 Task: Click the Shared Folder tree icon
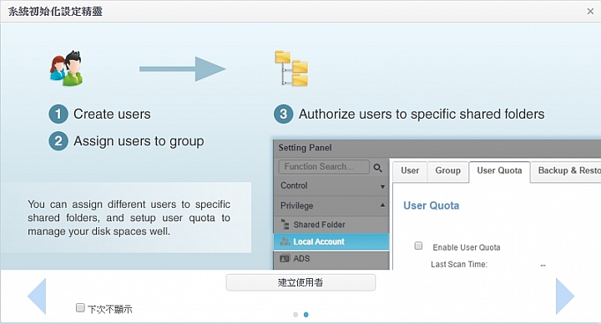click(285, 225)
